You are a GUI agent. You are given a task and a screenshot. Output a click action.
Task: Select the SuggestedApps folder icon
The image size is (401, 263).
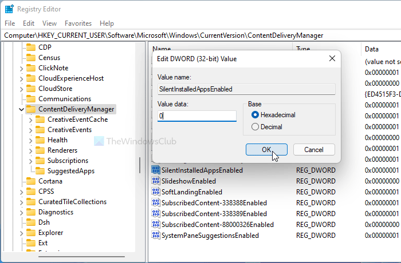[40, 171]
